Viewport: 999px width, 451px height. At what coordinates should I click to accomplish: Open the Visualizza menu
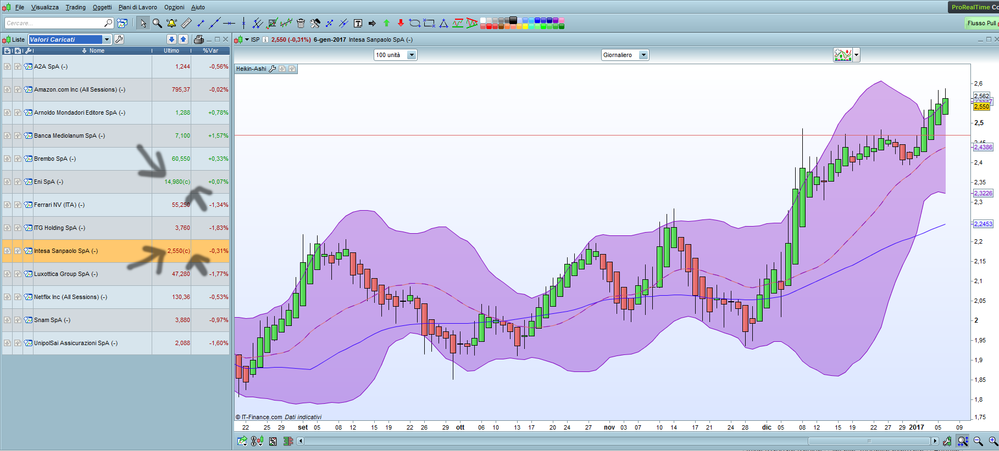tap(45, 7)
